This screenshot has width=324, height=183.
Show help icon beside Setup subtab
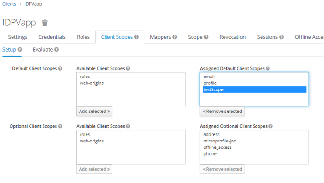click(19, 50)
